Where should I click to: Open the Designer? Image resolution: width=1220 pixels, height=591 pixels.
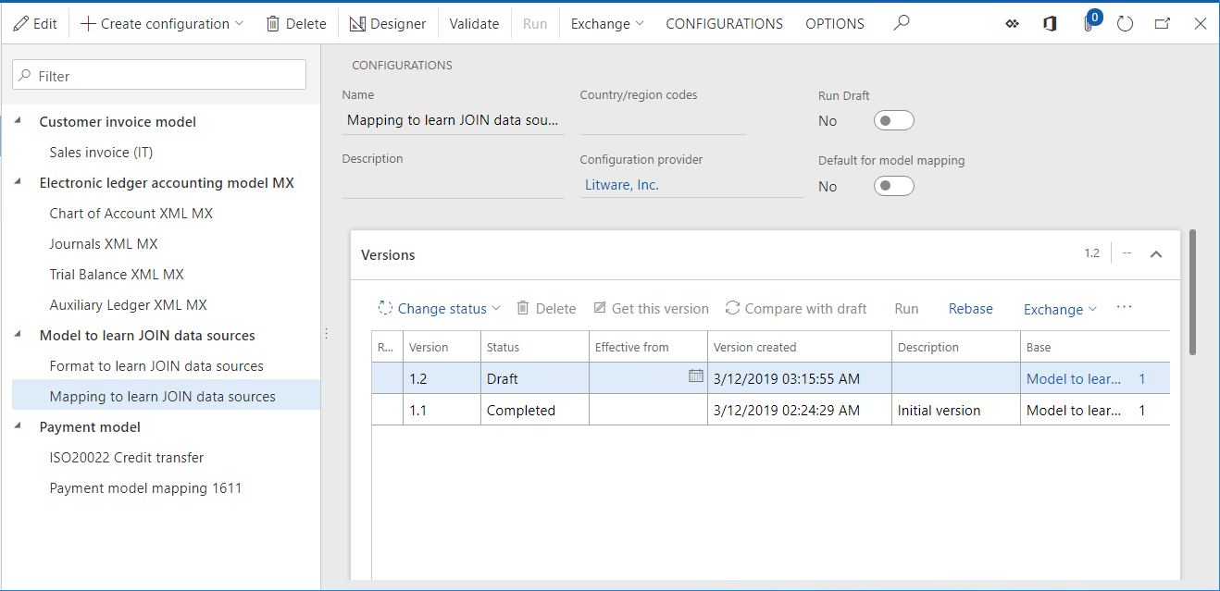point(388,24)
